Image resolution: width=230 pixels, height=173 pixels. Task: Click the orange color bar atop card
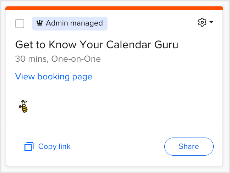tap(114, 8)
